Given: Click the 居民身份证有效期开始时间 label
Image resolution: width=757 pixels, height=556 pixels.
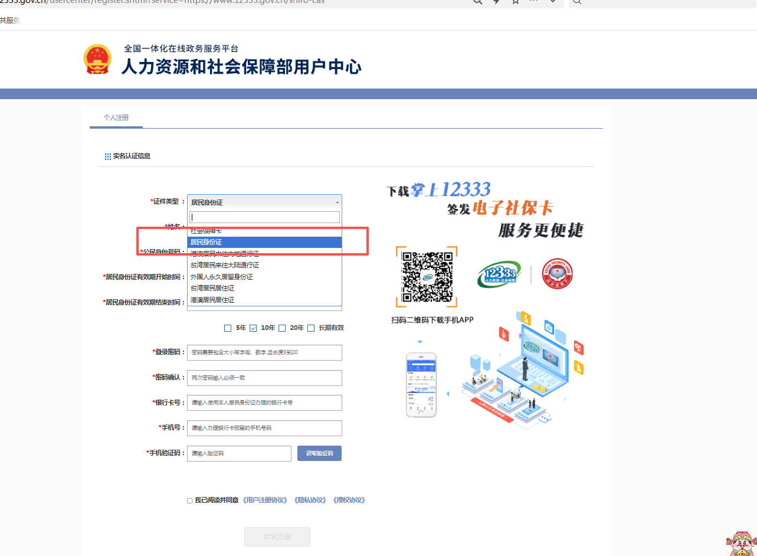Looking at the screenshot, I should pyautogui.click(x=144, y=277).
